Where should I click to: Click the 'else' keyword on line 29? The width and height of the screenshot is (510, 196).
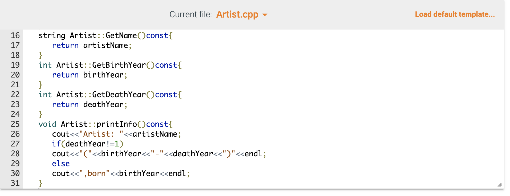coord(61,164)
